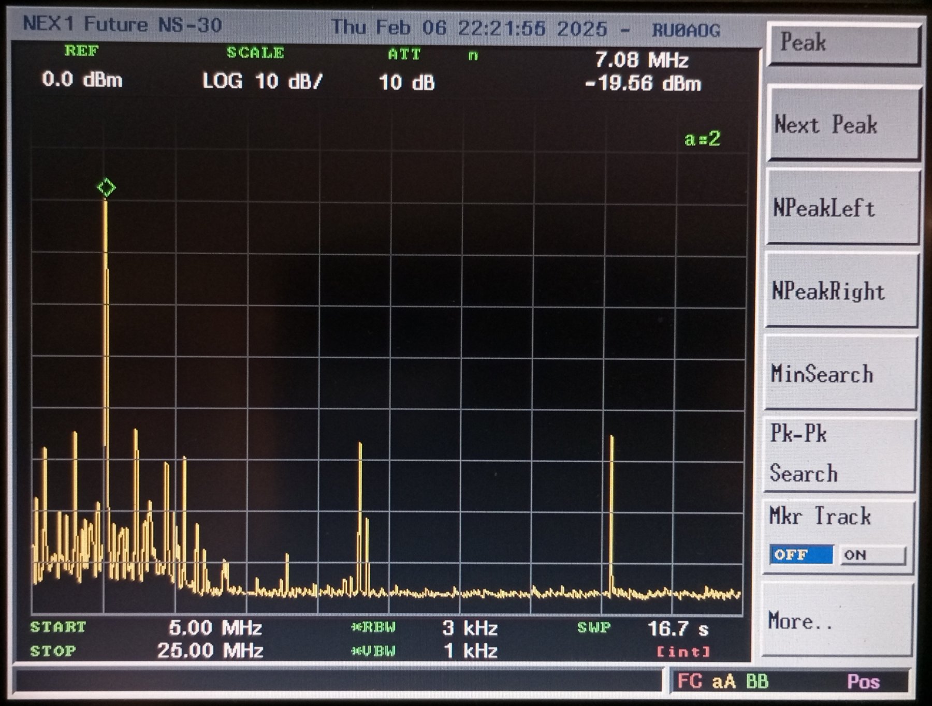Set Mkr Track to OFF
This screenshot has width=932, height=706.
pyautogui.click(x=800, y=555)
